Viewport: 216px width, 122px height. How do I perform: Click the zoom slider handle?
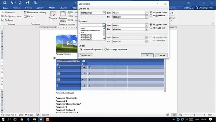195,115
